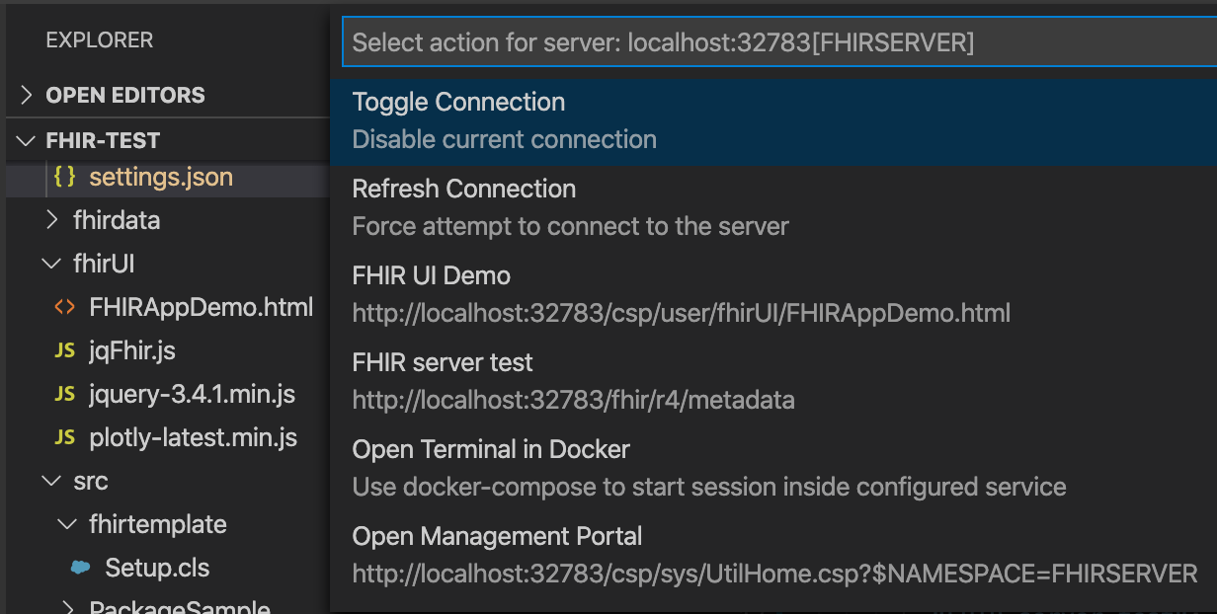Click the settings.json braces file icon
The height and width of the screenshot is (614, 1217).
coord(65,178)
